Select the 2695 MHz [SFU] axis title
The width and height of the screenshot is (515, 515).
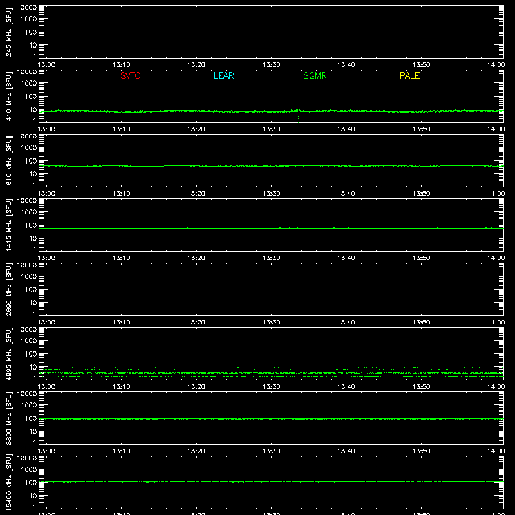[8, 289]
